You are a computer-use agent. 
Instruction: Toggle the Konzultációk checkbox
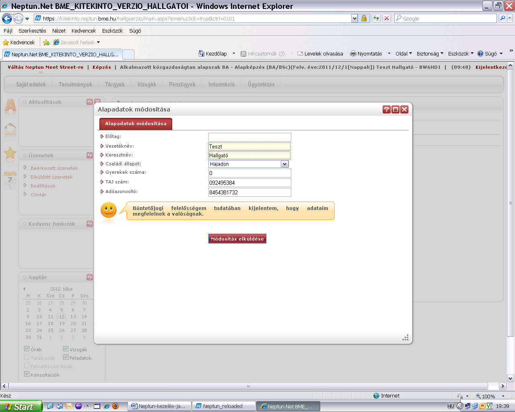(x=27, y=374)
